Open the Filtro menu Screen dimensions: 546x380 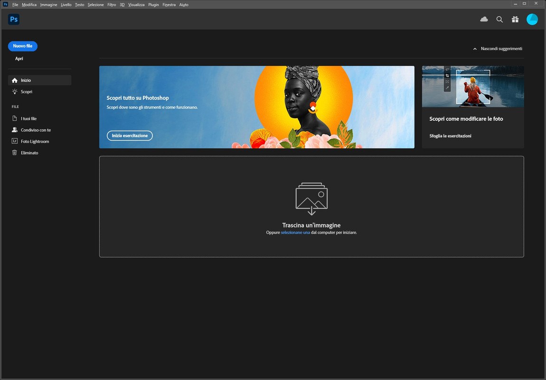(112, 4)
